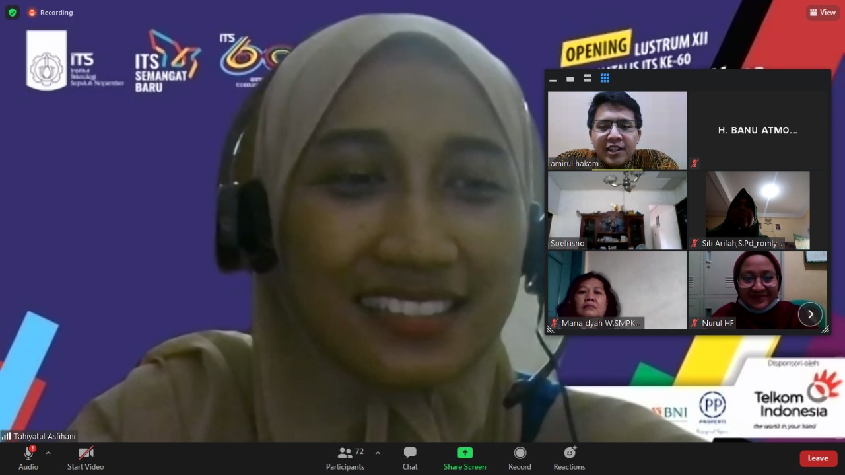
Task: Select Nurul HF video thumbnail
Action: pyautogui.click(x=758, y=290)
